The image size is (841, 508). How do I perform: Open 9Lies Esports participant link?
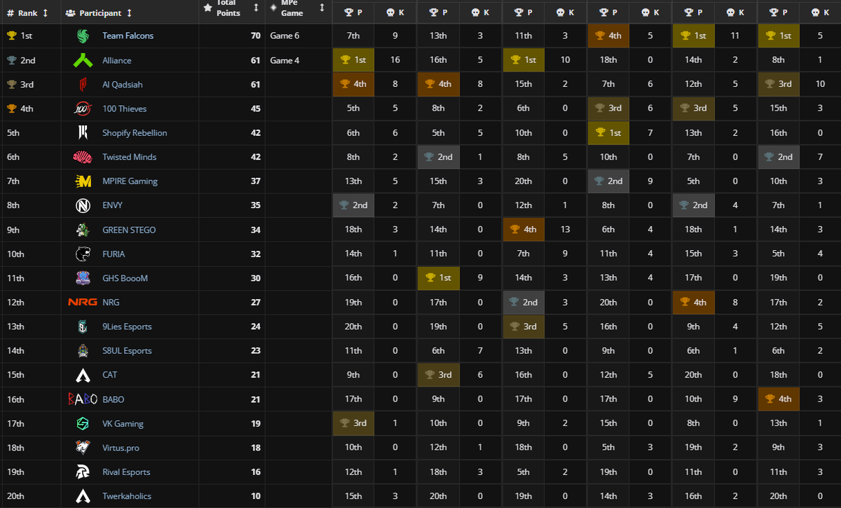tap(127, 327)
